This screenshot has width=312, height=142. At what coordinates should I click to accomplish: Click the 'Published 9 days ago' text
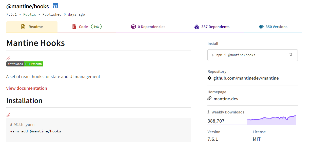click(64, 14)
